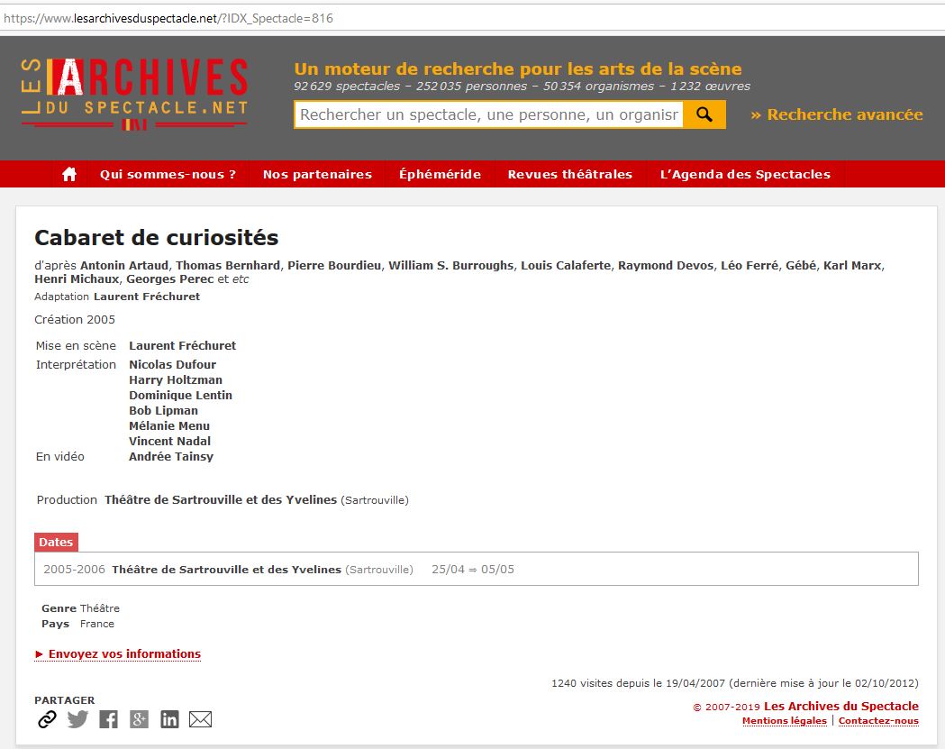The image size is (945, 749).
Task: Share the page on Google Plus
Action: coord(139,719)
